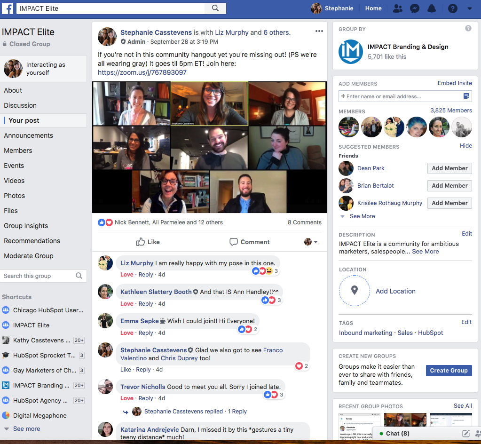481x444 pixels.
Task: Click the magnifier in Search this group
Action: [79, 276]
